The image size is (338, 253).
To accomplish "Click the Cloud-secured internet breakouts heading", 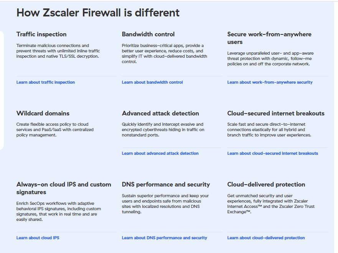I will (x=276, y=113).
